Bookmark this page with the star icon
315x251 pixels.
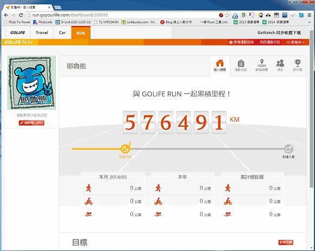227,15
